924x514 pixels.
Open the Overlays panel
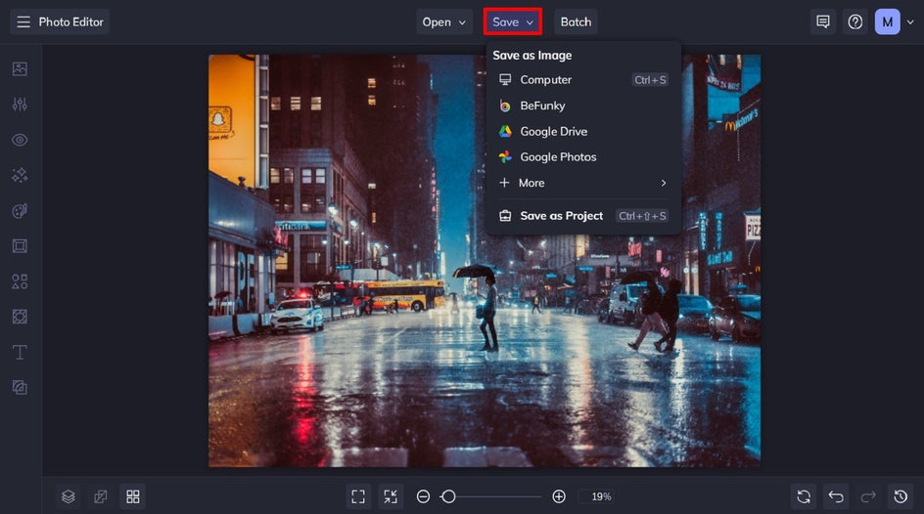tap(20, 317)
